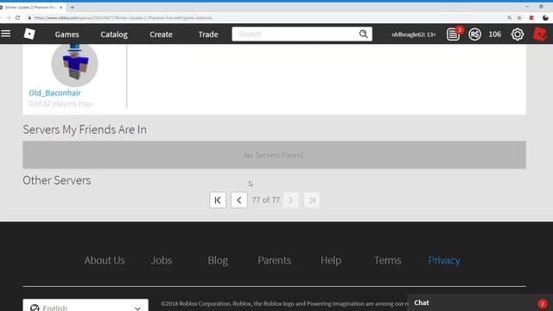The width and height of the screenshot is (553, 311).
Task: Click the No Servers Found message
Action: (274, 155)
